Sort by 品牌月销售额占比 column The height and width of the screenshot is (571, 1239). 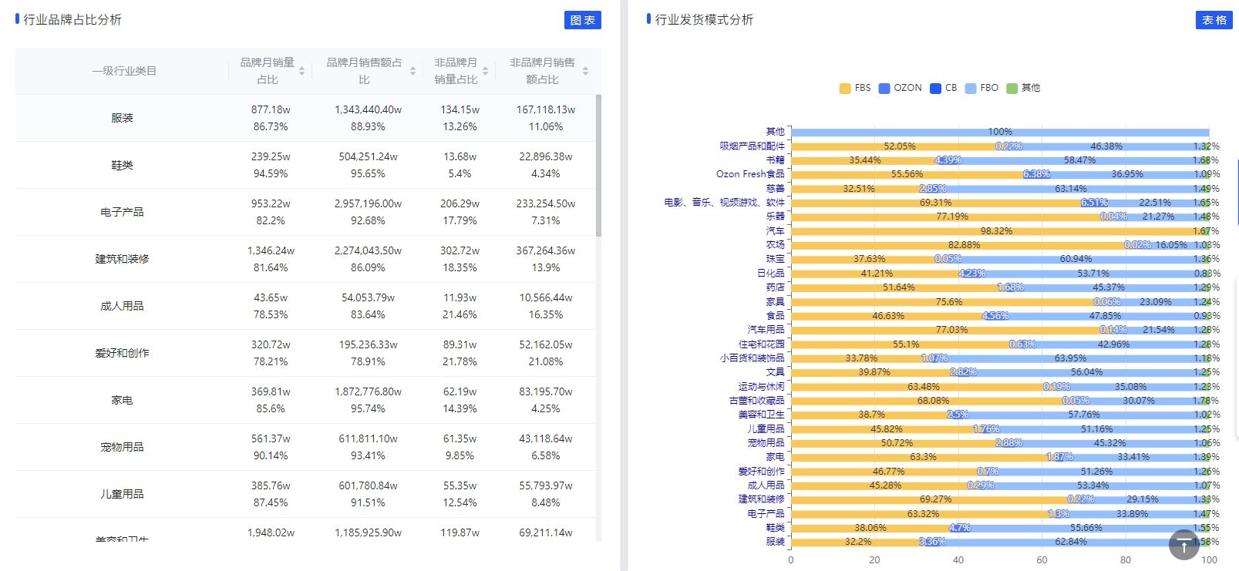point(412,71)
